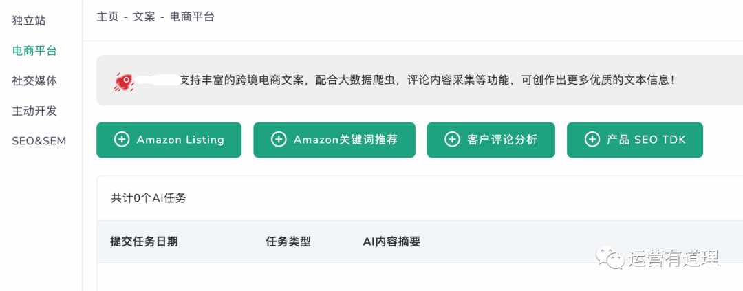This screenshot has width=743, height=291.
Task: Click the plus icon beside Amazon Listing
Action: coord(122,140)
